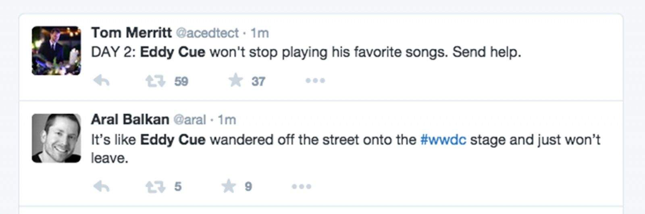Viewport: 645px width, 214px height.
Task: Retweet Tom Merritt's Eddy Cue tweet
Action: pyautogui.click(x=155, y=81)
